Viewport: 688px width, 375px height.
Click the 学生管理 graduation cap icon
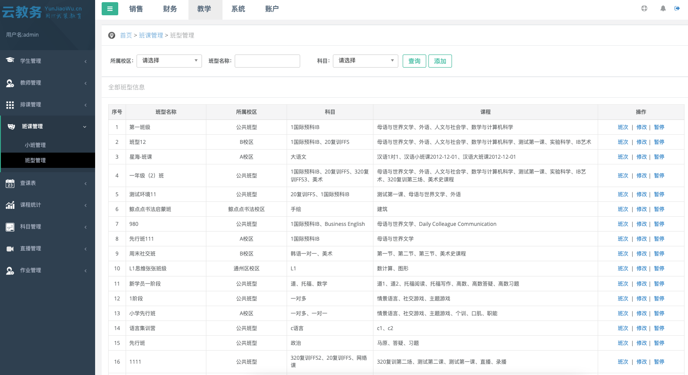(x=10, y=61)
